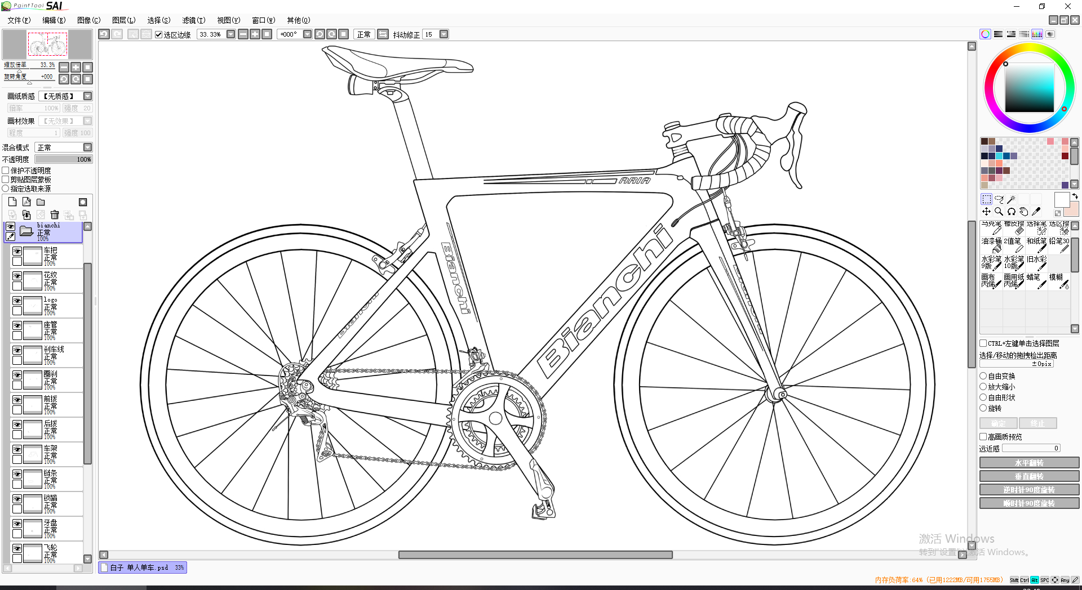Image resolution: width=1082 pixels, height=590 pixels.
Task: Open the 滤镜(T) menu
Action: [194, 20]
